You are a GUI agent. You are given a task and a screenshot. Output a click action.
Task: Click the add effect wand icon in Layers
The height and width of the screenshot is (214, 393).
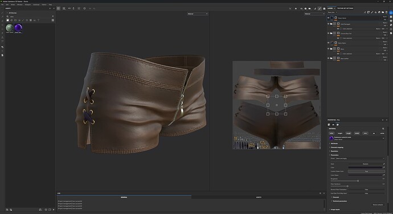(365, 12)
